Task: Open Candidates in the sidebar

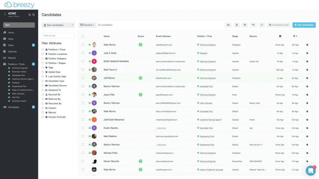Action: 13,107
